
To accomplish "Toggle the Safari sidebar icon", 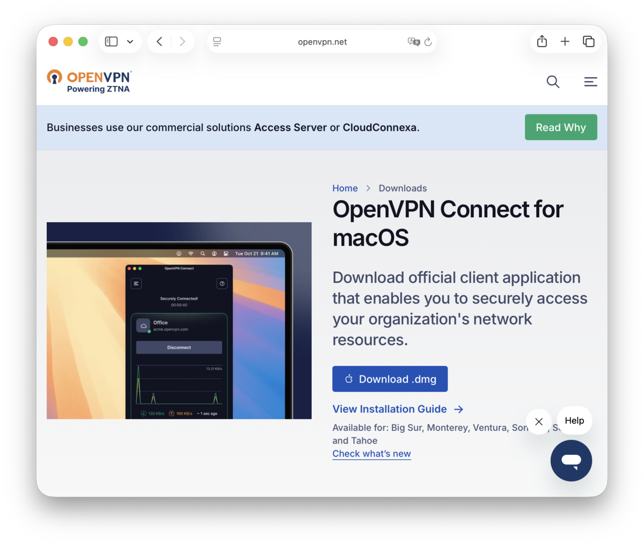I will [111, 41].
